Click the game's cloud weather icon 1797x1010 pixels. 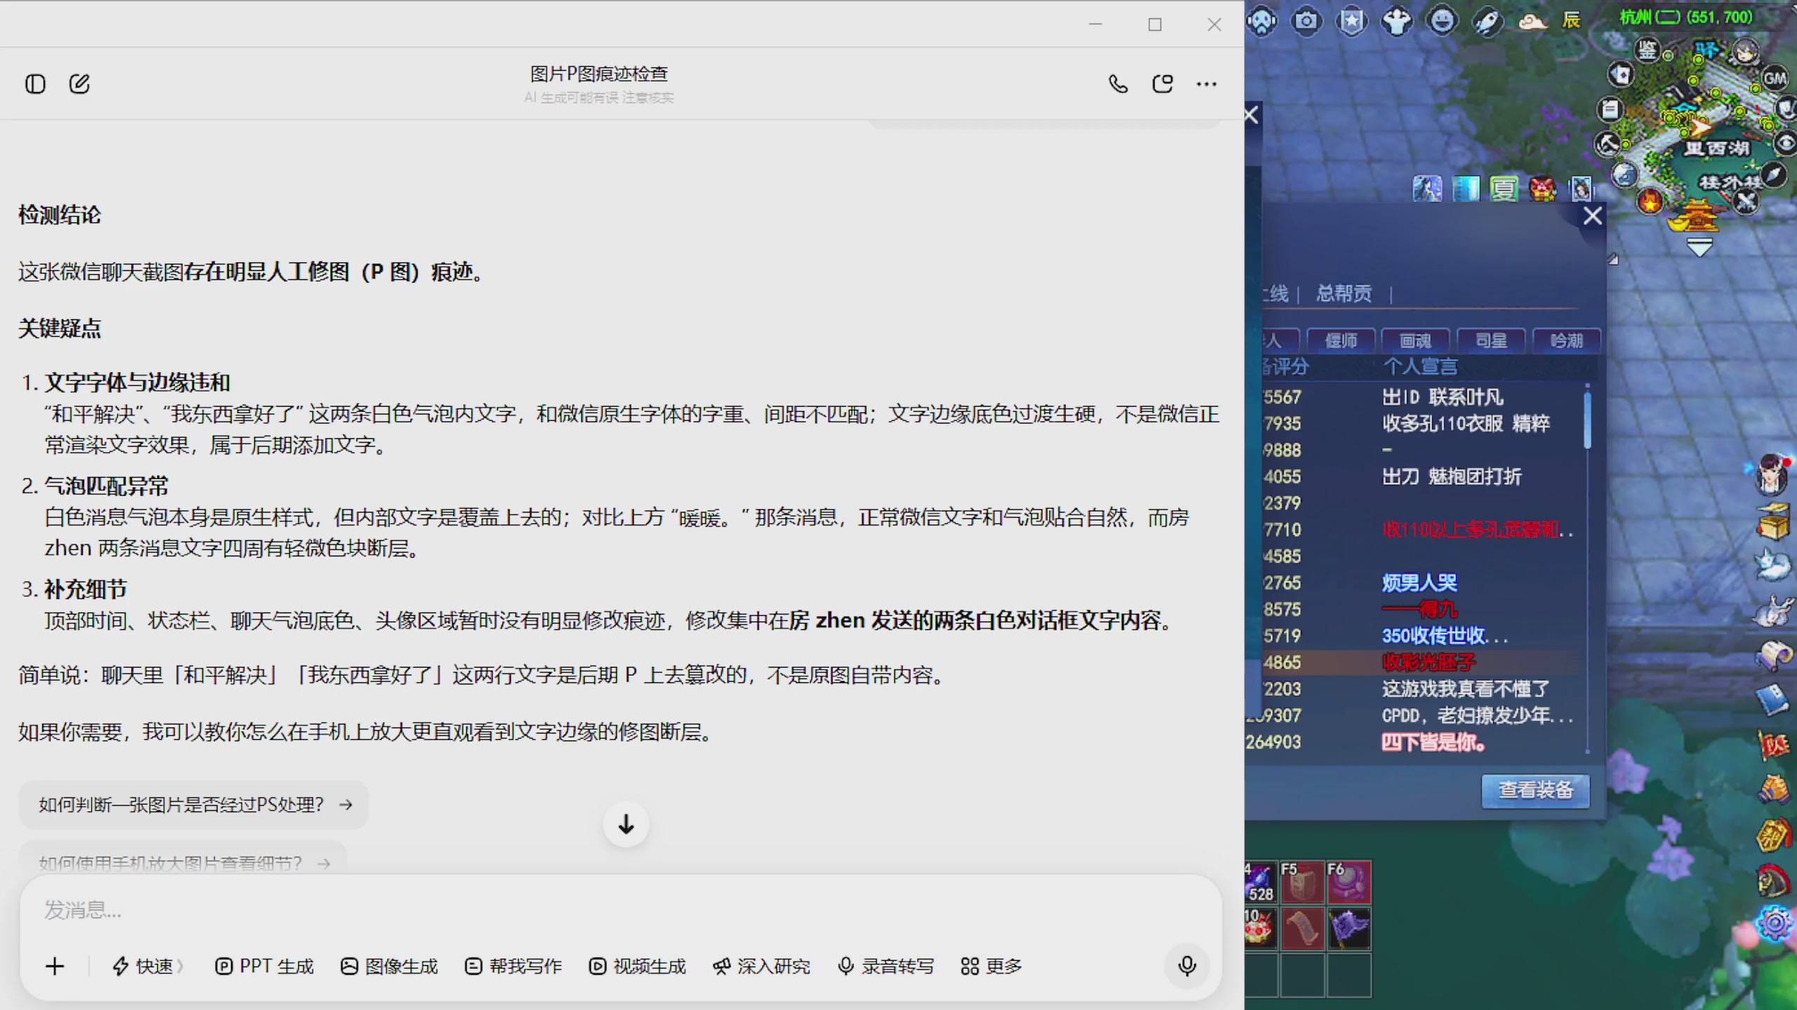pos(1532,21)
